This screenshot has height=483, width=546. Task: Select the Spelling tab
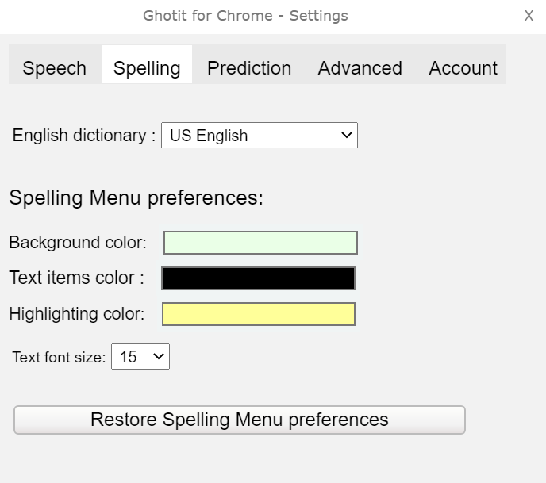pyautogui.click(x=147, y=65)
